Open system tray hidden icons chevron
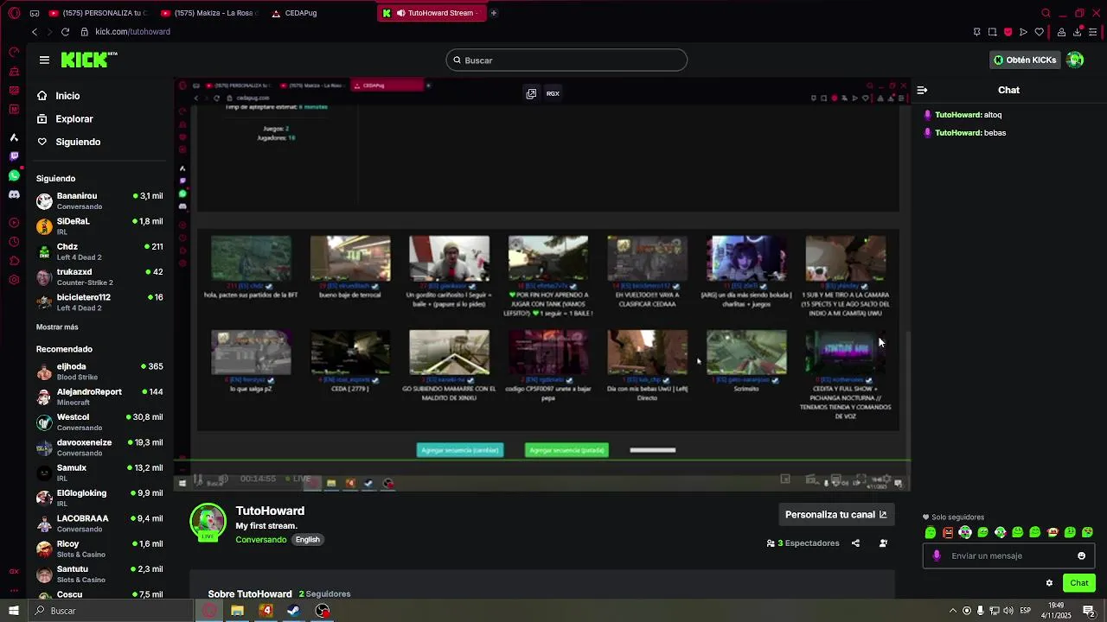The image size is (1107, 622). pyautogui.click(x=953, y=611)
